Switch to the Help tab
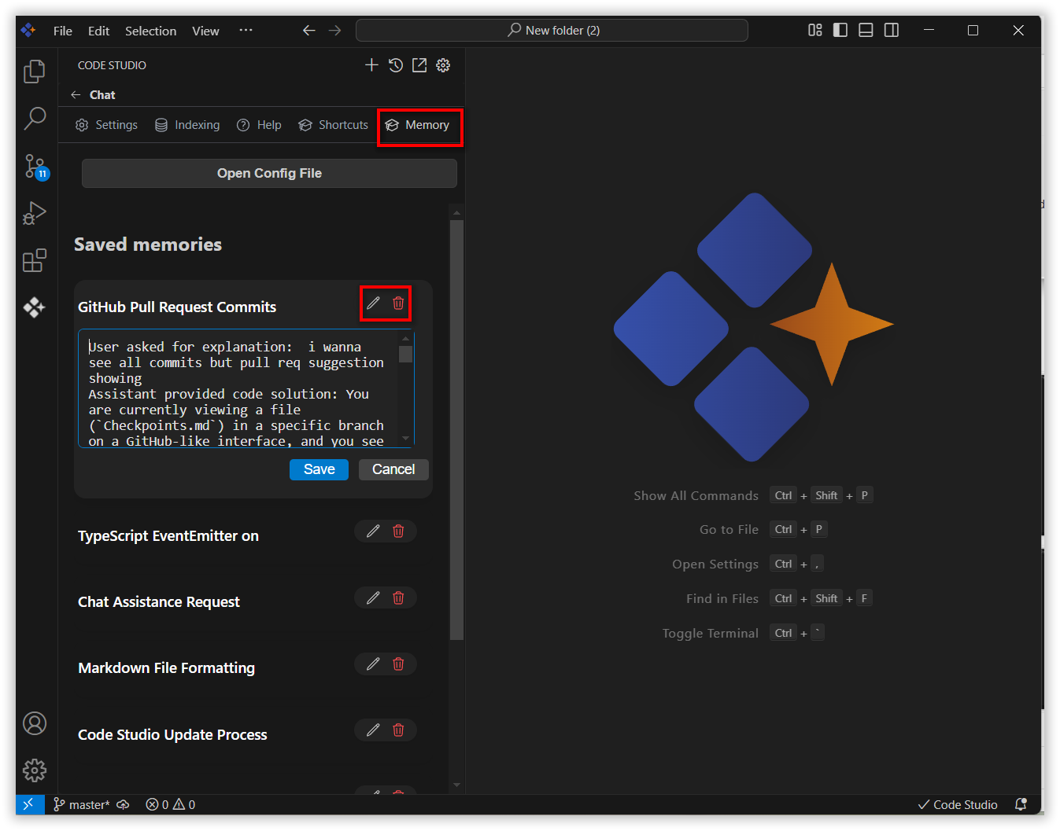Viewport: 1060px width, 831px height. coord(259,125)
